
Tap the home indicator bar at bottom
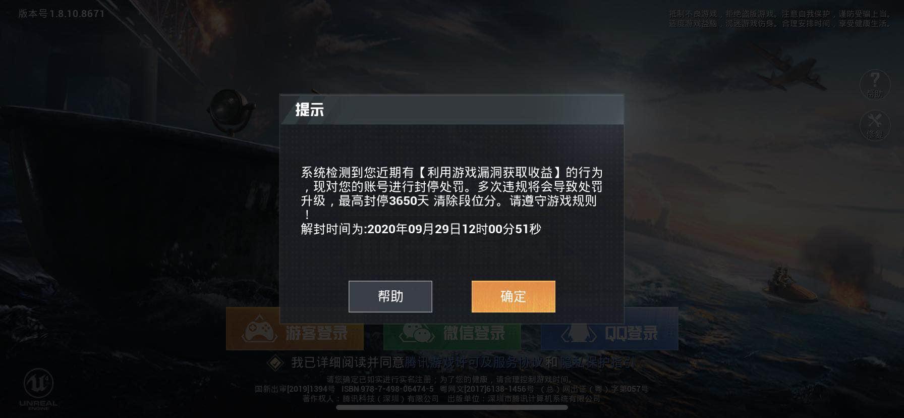452,407
